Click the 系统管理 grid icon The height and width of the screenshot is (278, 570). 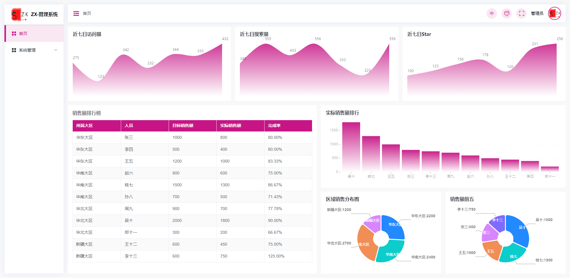pyautogui.click(x=14, y=50)
